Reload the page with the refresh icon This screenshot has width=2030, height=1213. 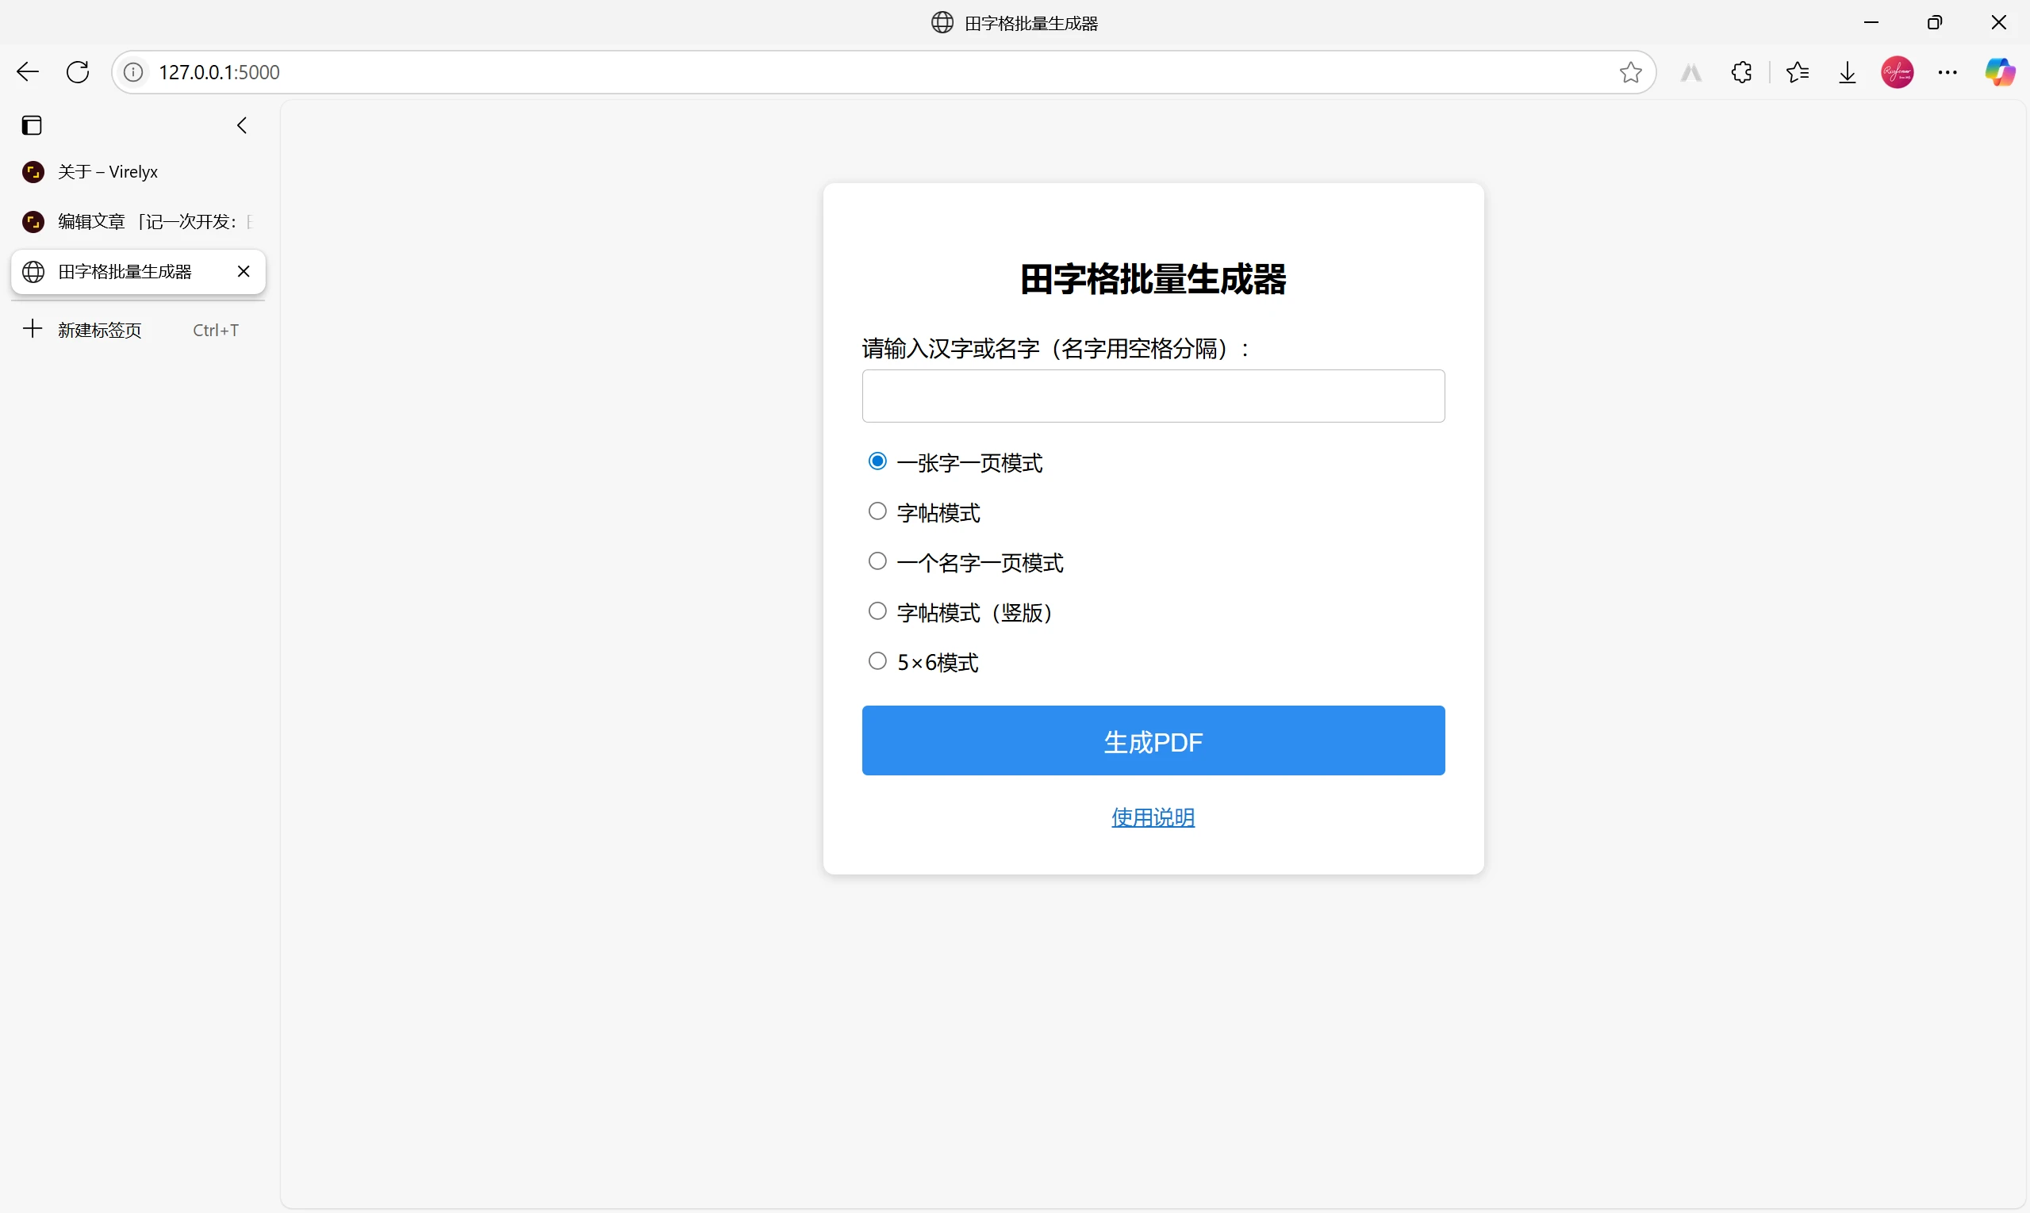78,72
